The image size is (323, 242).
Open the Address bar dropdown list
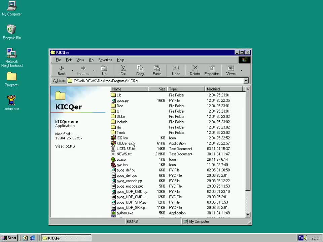coord(246,81)
